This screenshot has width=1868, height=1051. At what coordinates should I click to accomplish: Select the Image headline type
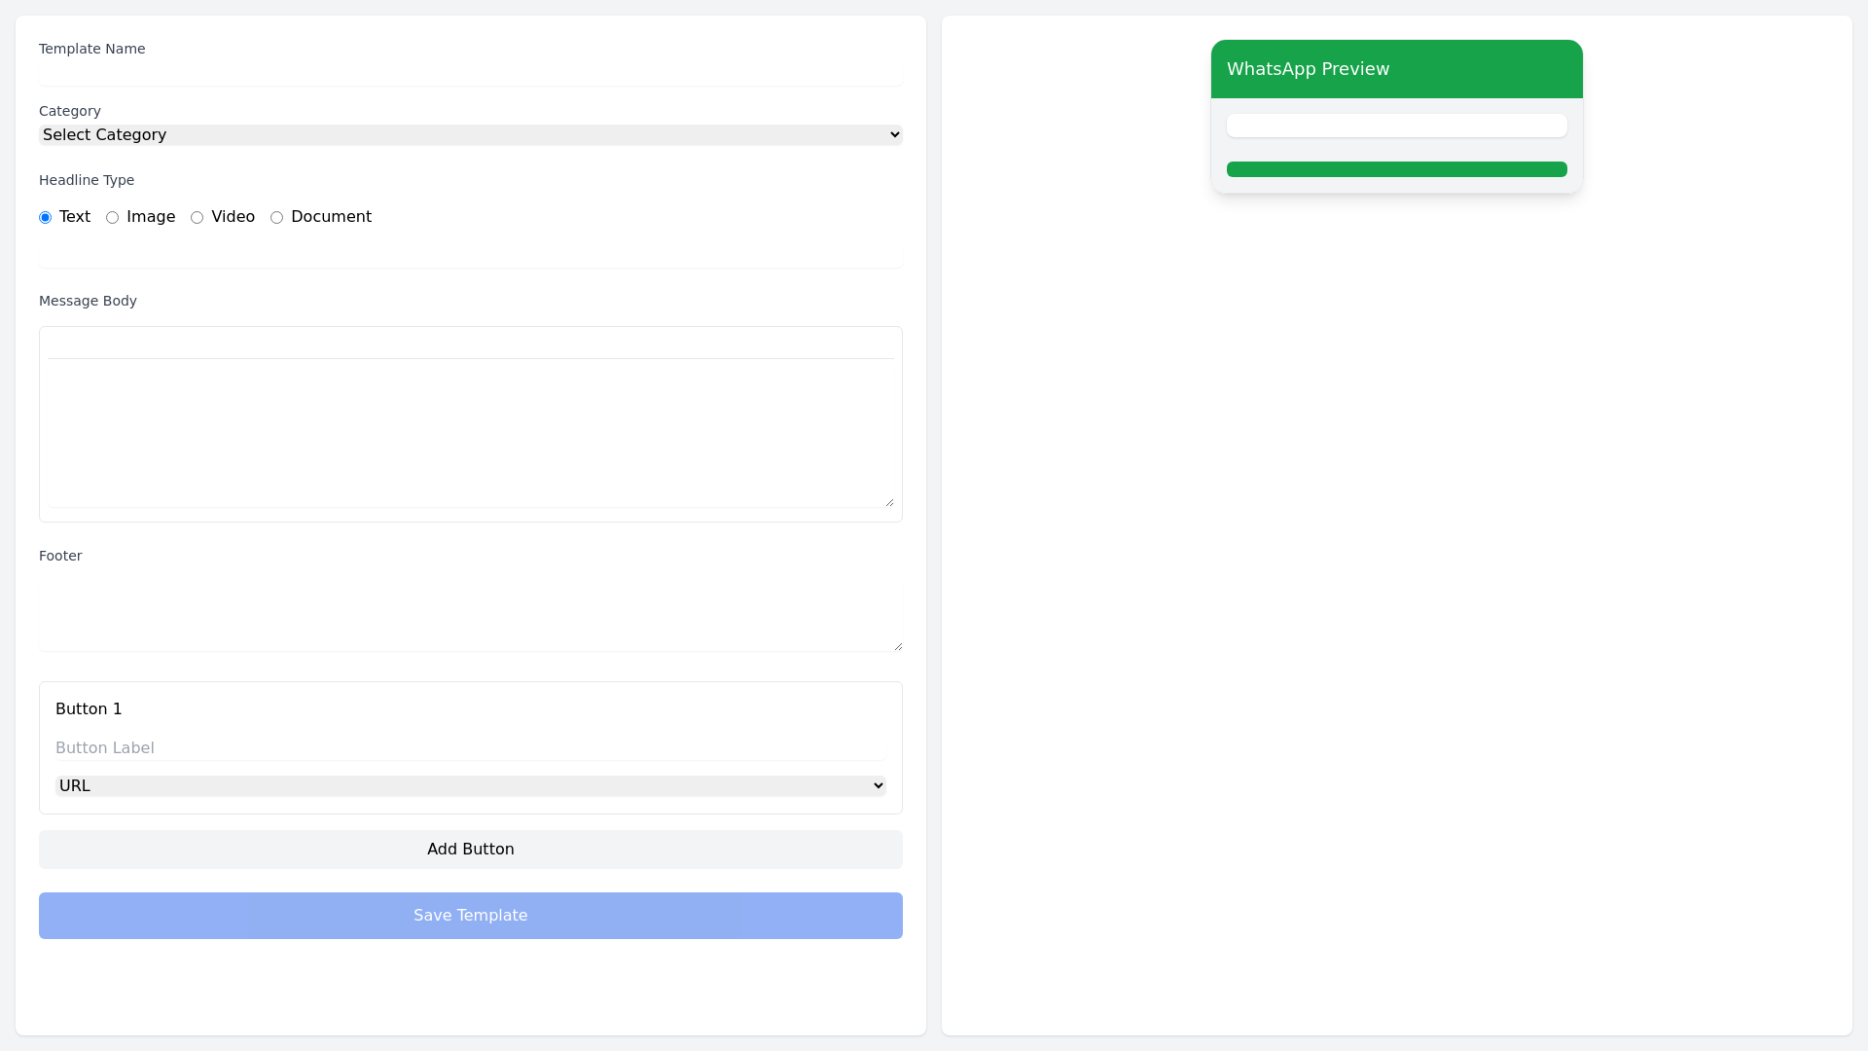click(112, 217)
